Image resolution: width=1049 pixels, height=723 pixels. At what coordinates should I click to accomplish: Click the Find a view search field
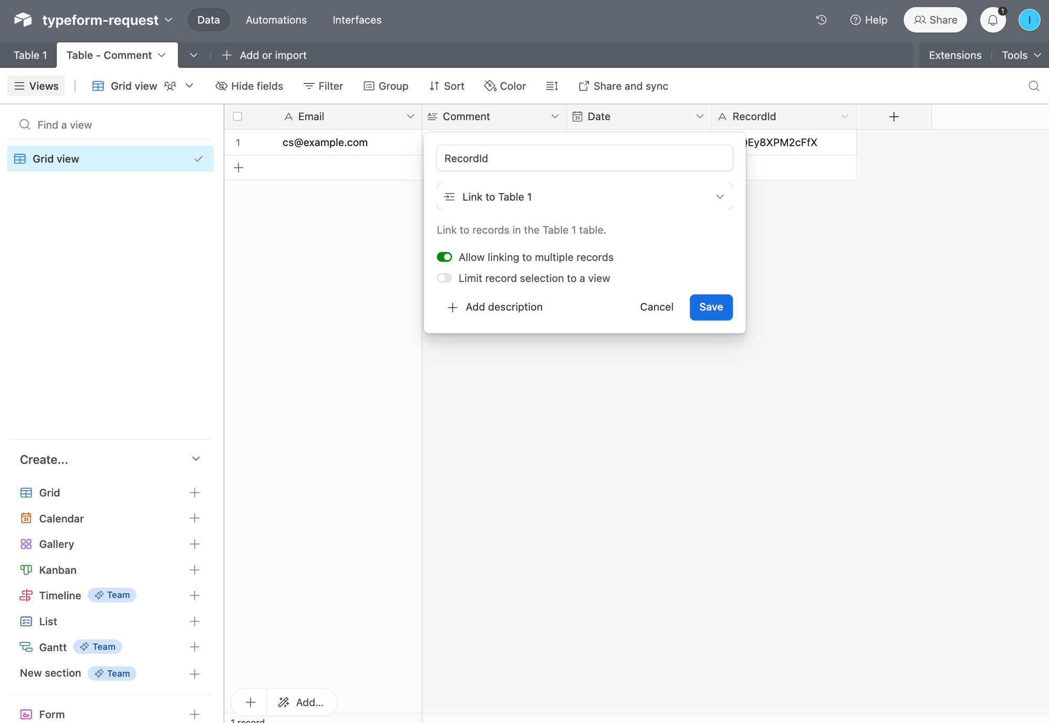pos(110,125)
